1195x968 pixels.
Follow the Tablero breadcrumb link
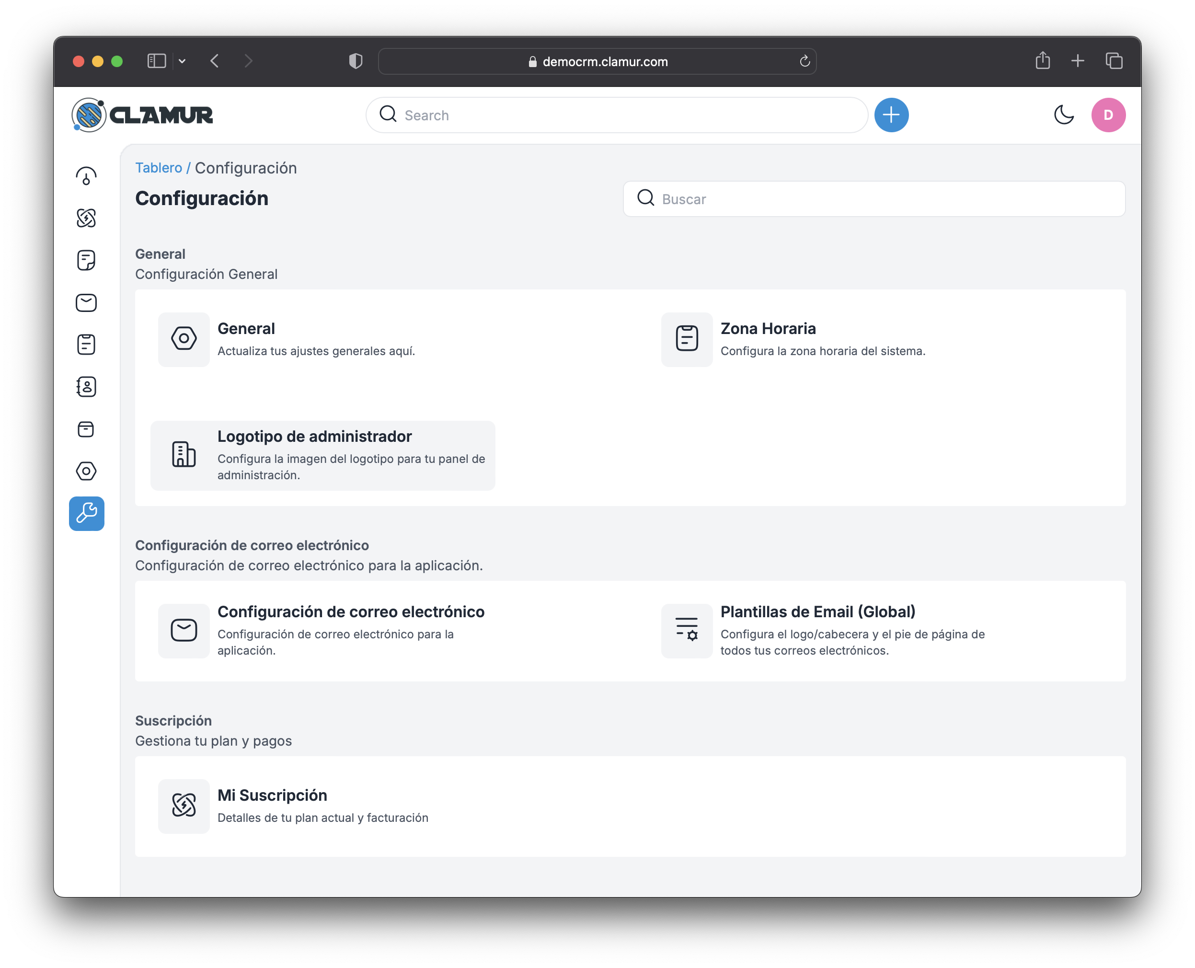tap(159, 168)
